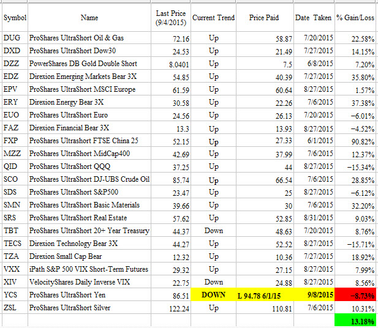Select the MZZ symbol cell

click(x=15, y=154)
